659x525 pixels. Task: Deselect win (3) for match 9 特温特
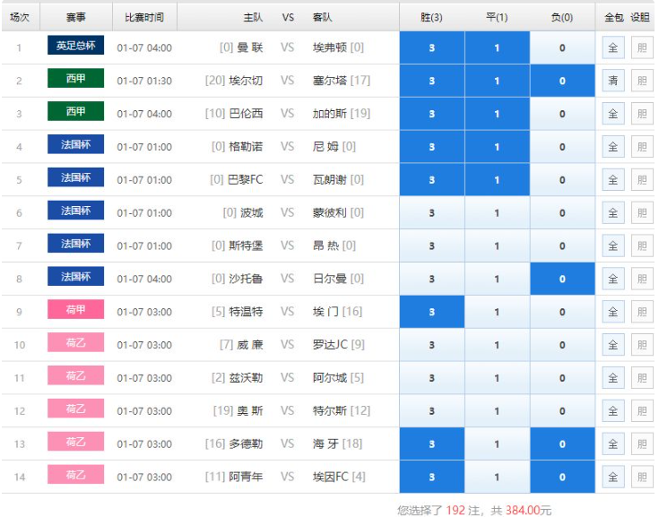431,312
